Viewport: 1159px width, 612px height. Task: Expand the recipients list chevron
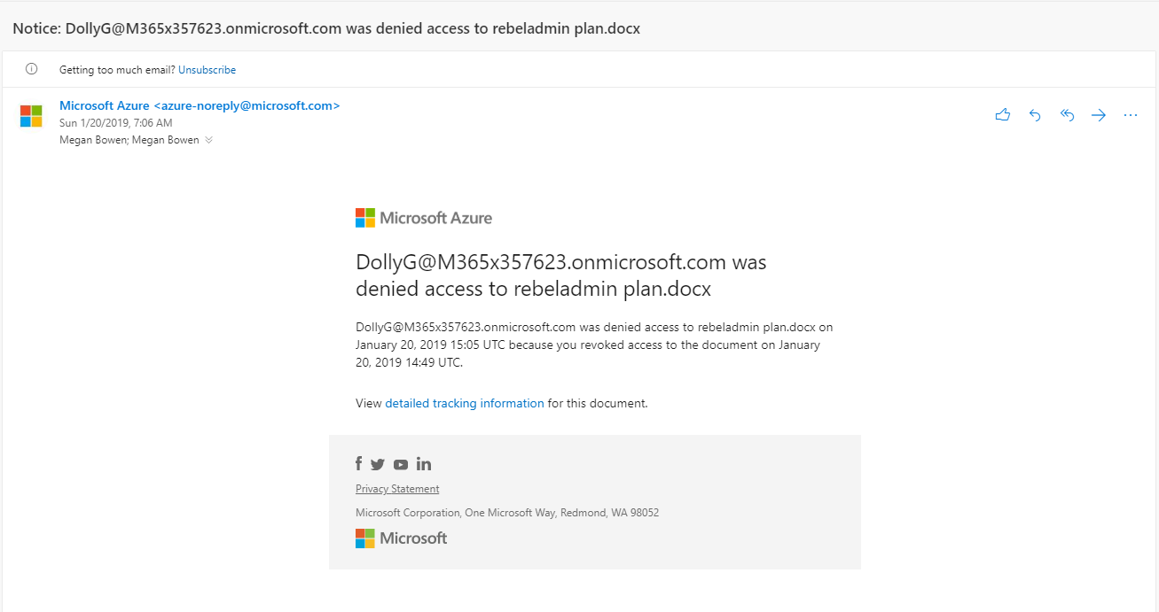208,140
